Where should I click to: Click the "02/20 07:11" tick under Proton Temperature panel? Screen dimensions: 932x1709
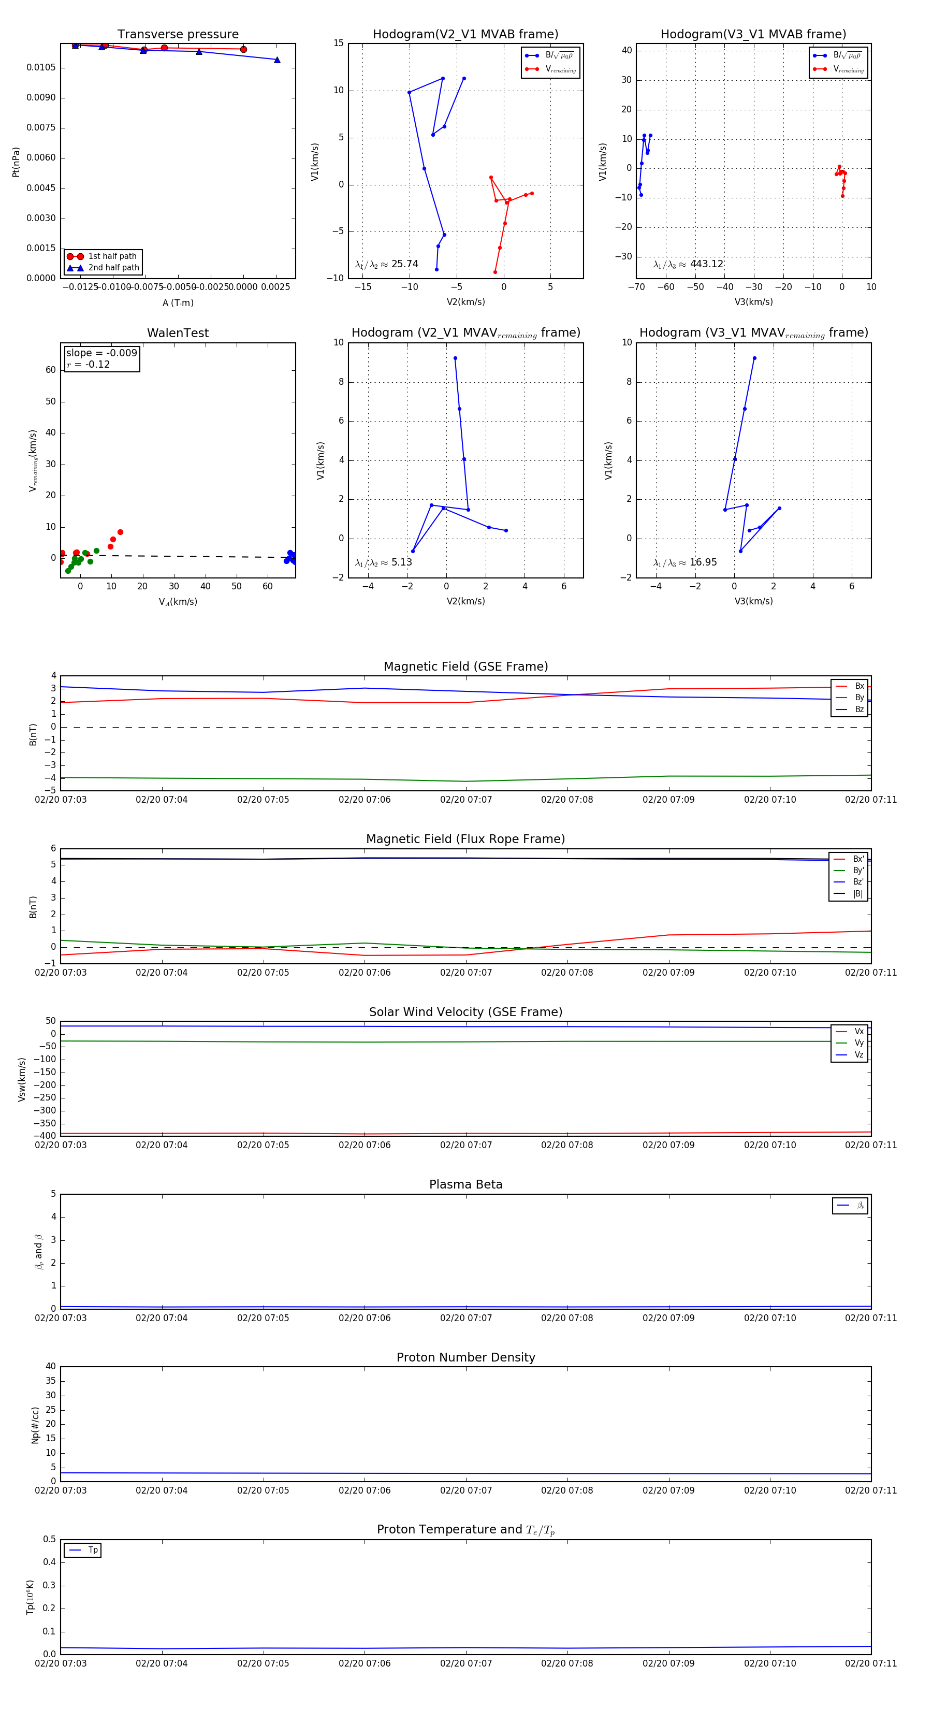pos(871,1663)
